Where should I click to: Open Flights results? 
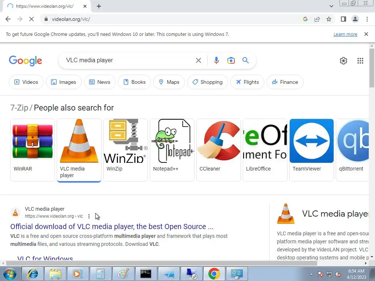click(x=247, y=82)
